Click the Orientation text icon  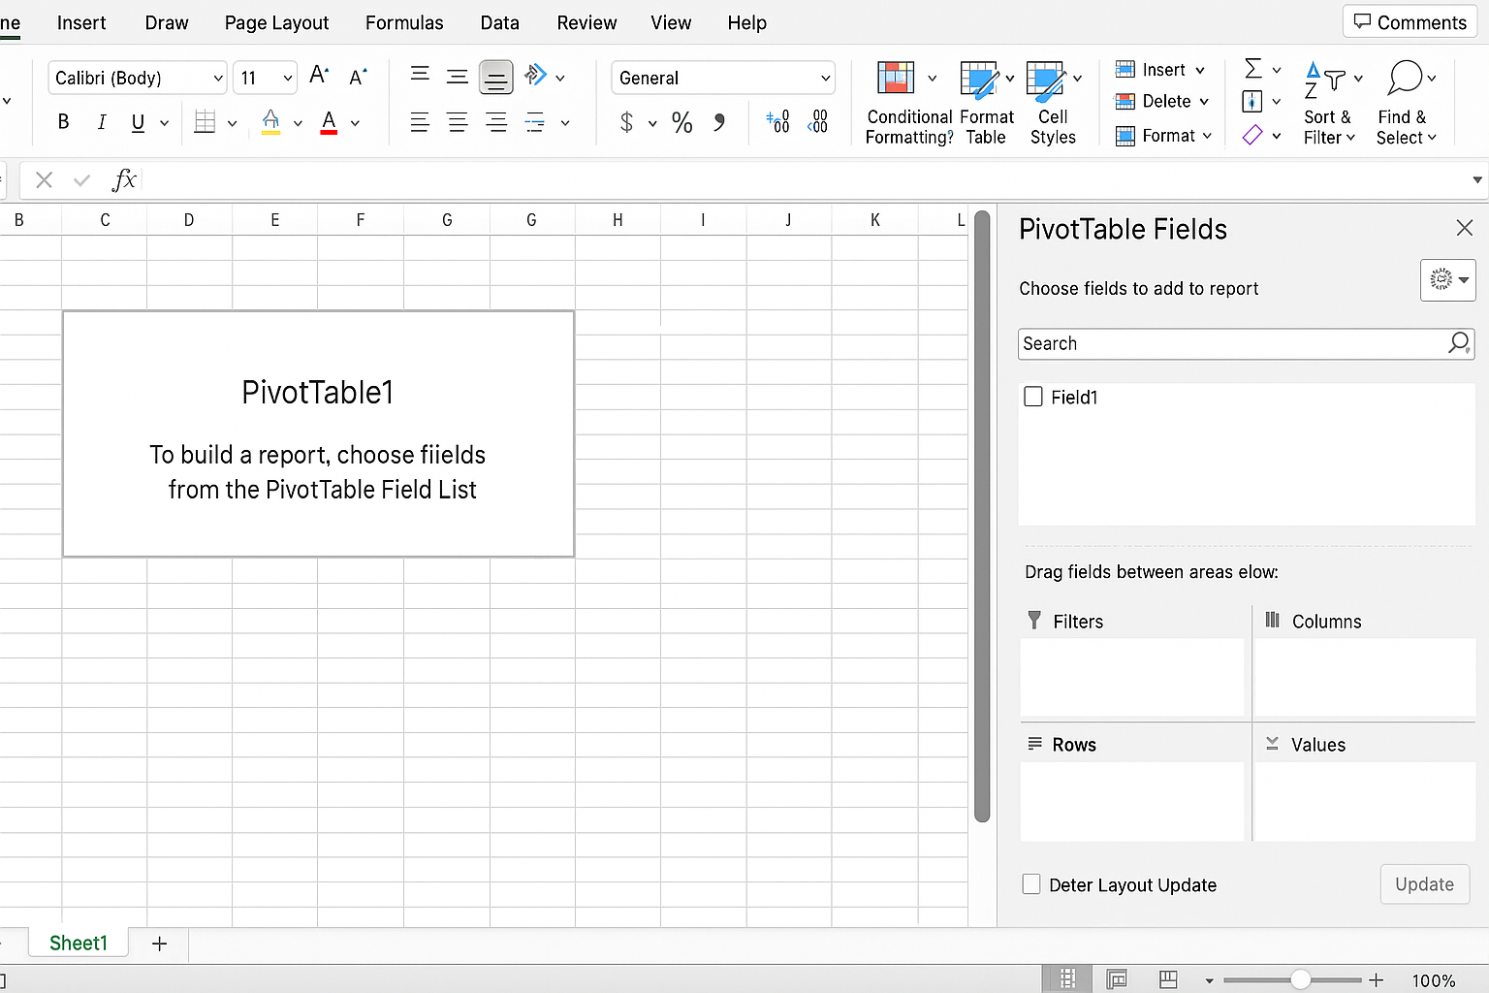coord(535,76)
